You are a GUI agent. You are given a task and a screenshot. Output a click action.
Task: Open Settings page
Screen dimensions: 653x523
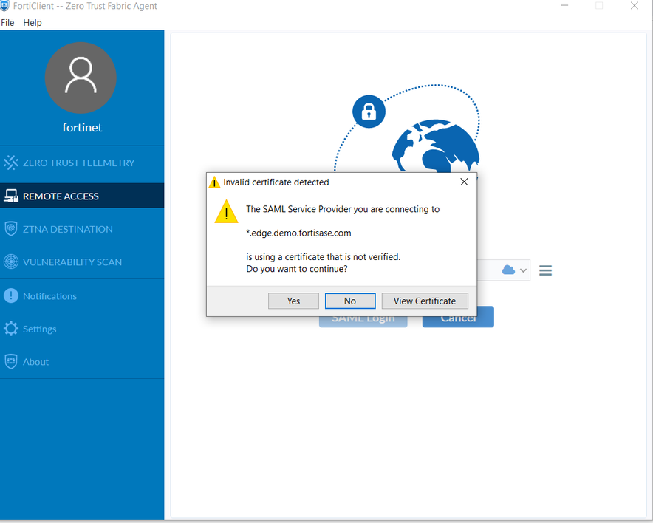[82, 329]
